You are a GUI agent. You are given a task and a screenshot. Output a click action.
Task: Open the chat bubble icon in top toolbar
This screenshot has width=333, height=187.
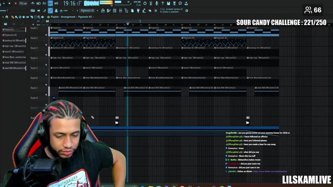(x=180, y=3)
